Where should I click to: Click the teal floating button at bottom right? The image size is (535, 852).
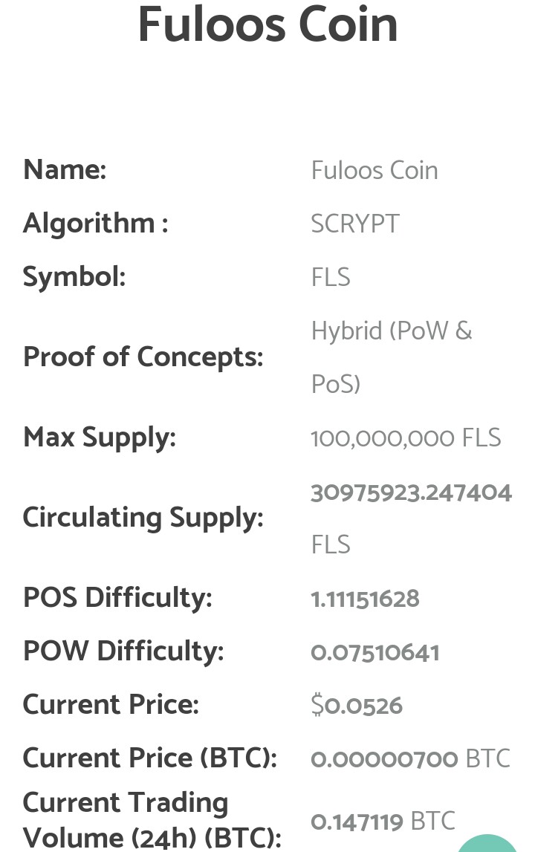tap(487, 843)
